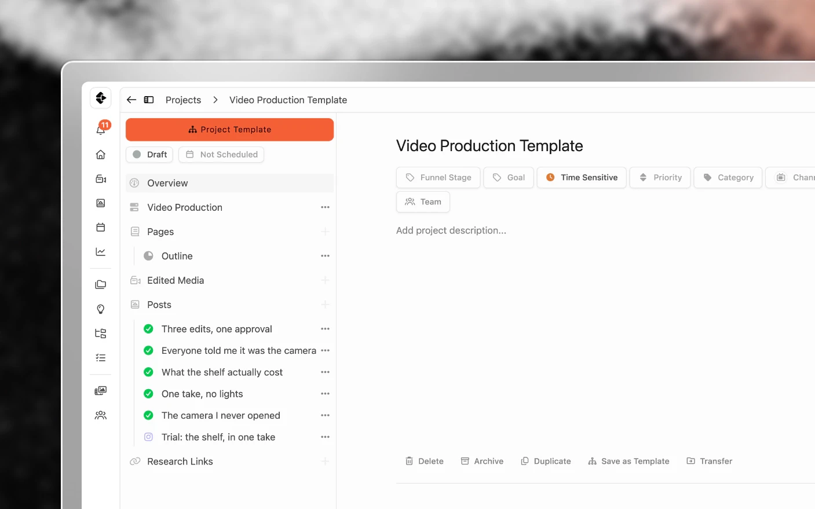Screen dimensions: 815x509
Task: Toggle the Time Sensitive property
Action: click(x=582, y=177)
